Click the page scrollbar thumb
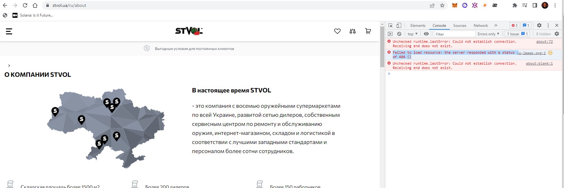This screenshot has width=564, height=188. [x=382, y=47]
